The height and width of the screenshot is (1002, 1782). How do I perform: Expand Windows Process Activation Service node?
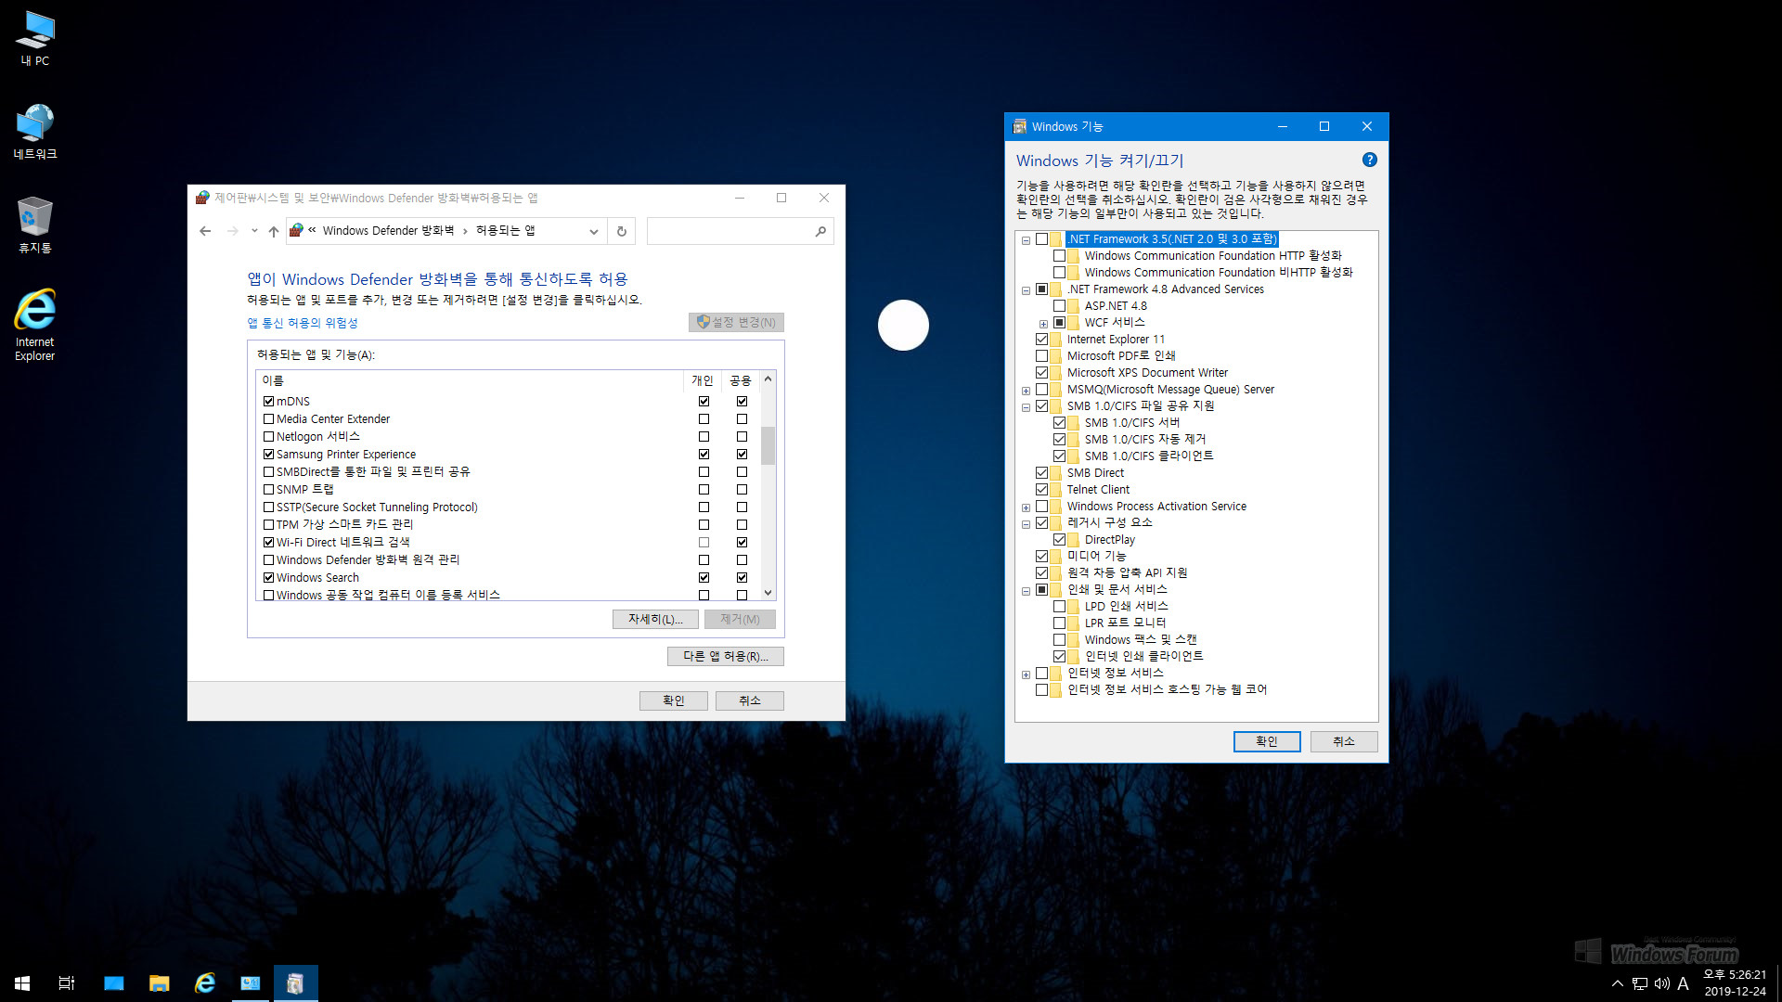click(1026, 507)
